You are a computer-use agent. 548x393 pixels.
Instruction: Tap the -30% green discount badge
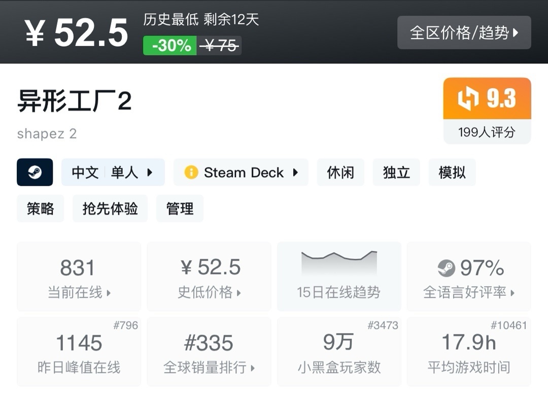tap(169, 46)
